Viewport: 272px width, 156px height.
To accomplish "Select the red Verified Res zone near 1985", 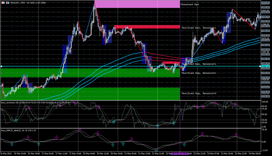I will pos(147,27).
